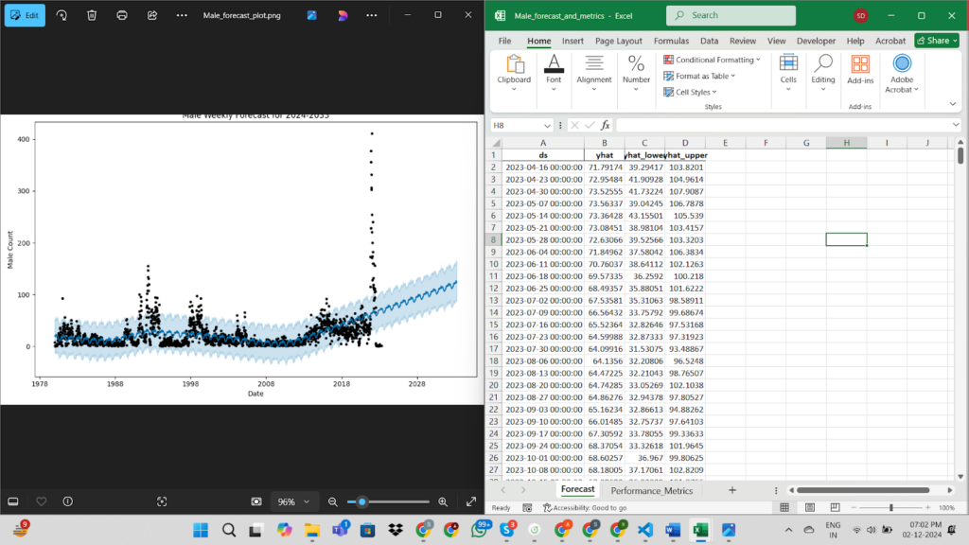The height and width of the screenshot is (545, 969).
Task: Delete the image using trash icon
Action: coord(92,15)
